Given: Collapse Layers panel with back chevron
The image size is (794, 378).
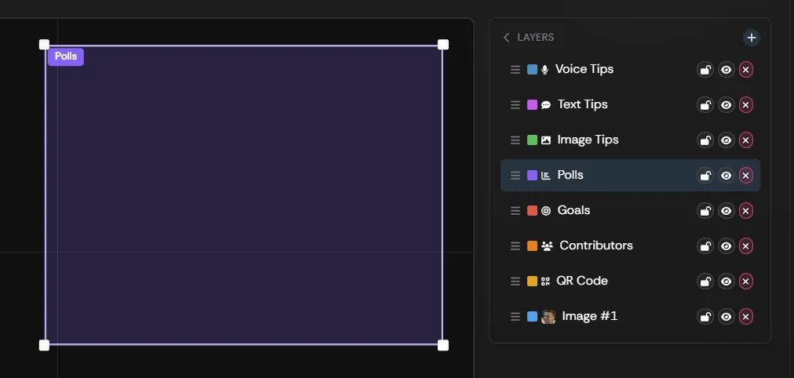Looking at the screenshot, I should [x=506, y=38].
